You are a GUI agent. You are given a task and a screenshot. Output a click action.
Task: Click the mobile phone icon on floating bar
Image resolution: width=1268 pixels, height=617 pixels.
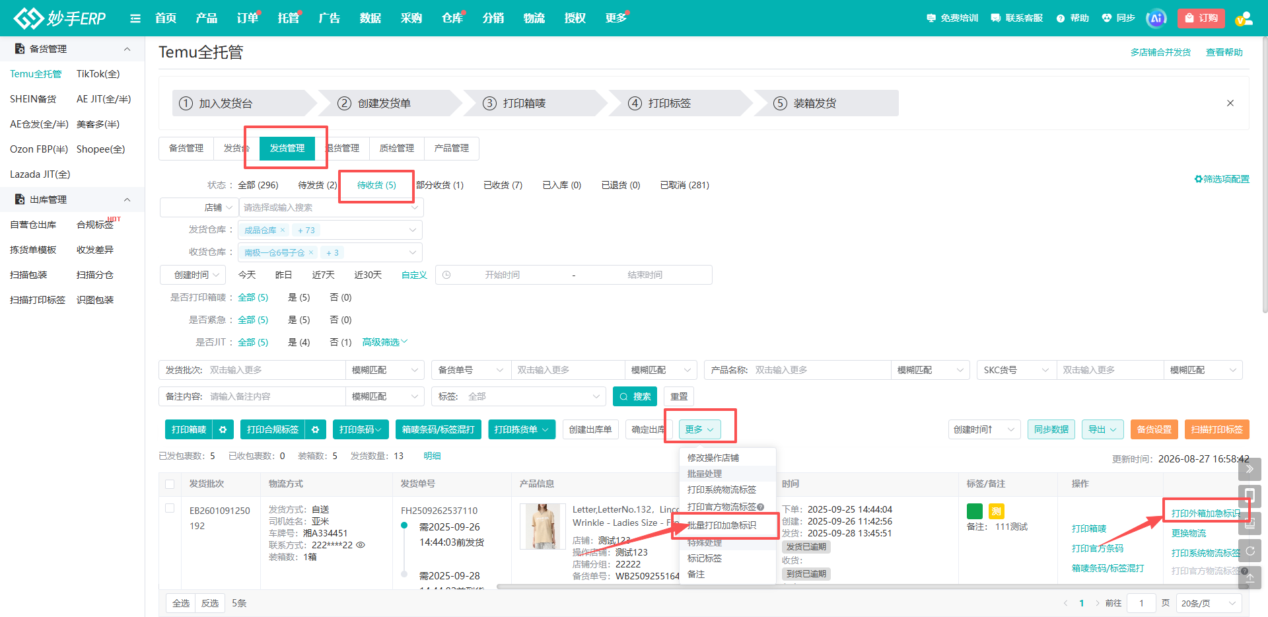(x=1250, y=496)
